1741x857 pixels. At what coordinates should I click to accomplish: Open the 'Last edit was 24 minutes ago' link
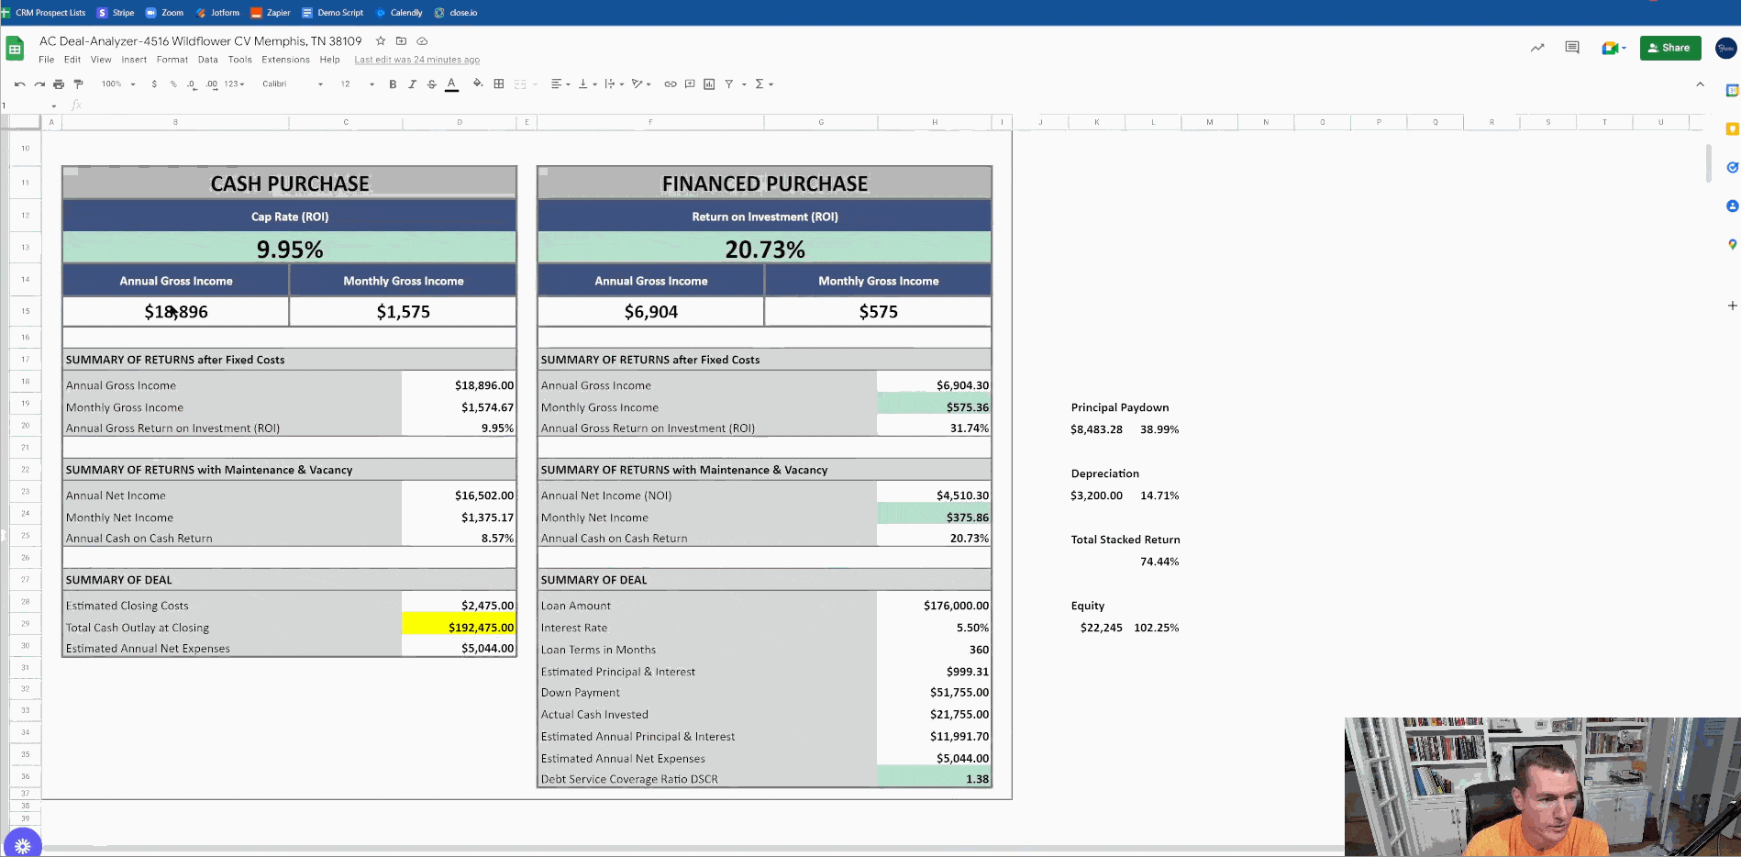tap(416, 60)
